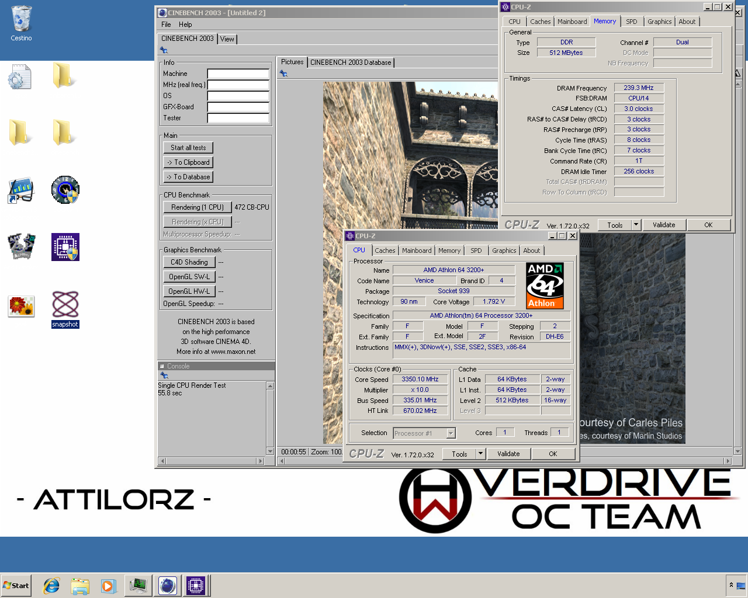Open the flower picture desktop icon

(21, 306)
